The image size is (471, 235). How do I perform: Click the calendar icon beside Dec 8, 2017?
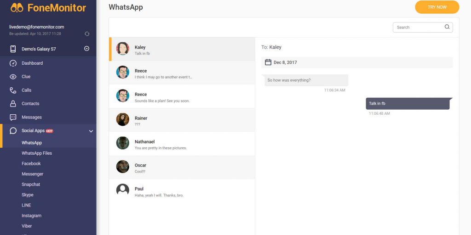[x=268, y=62]
